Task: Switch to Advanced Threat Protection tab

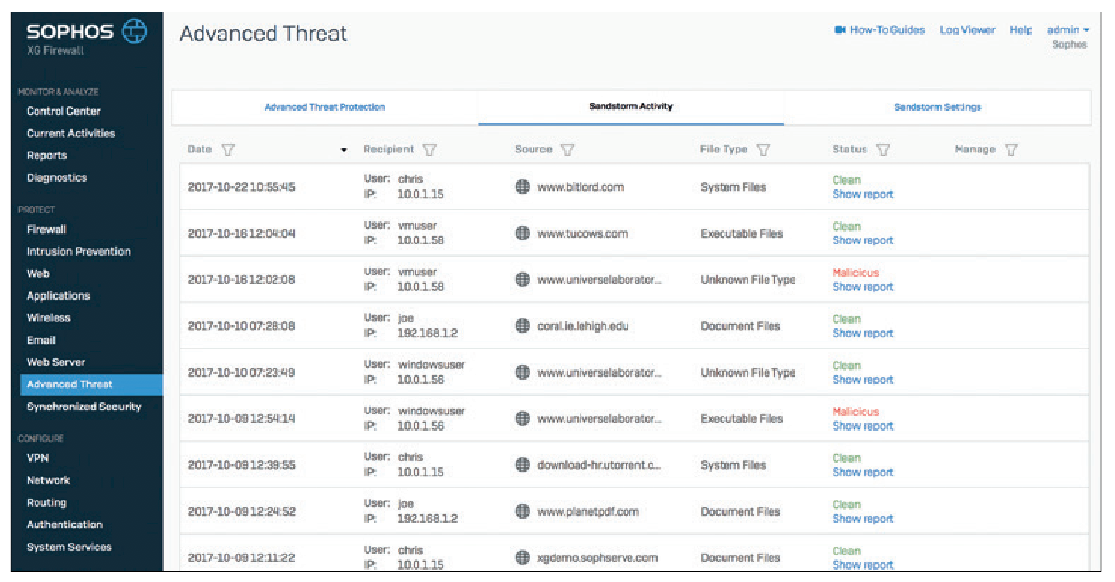Action: click(x=324, y=107)
